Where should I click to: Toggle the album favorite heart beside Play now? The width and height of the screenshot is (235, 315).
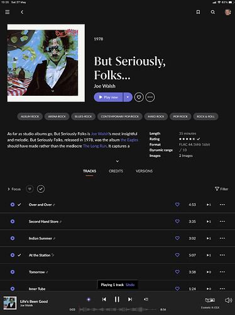click(139, 97)
